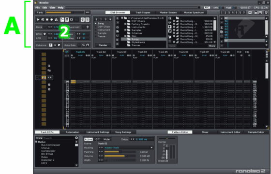Click the trash delete icon in file list

coord(170,41)
